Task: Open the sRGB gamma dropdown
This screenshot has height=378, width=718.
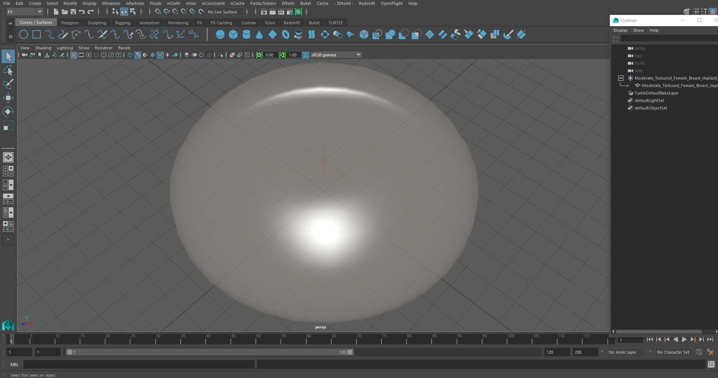Action: click(x=336, y=55)
